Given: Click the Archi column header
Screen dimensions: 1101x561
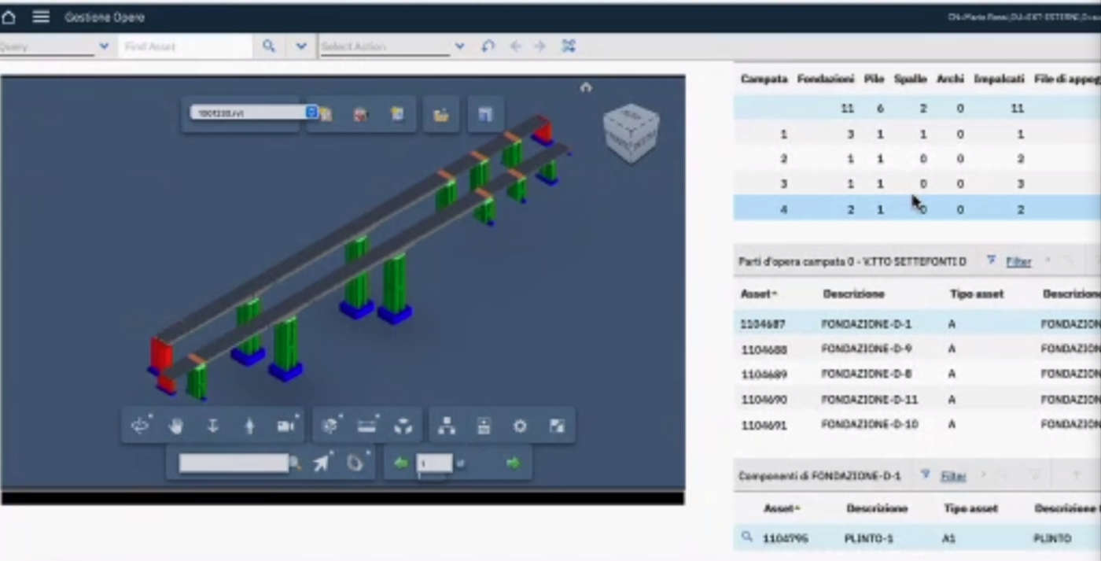Looking at the screenshot, I should pos(951,79).
